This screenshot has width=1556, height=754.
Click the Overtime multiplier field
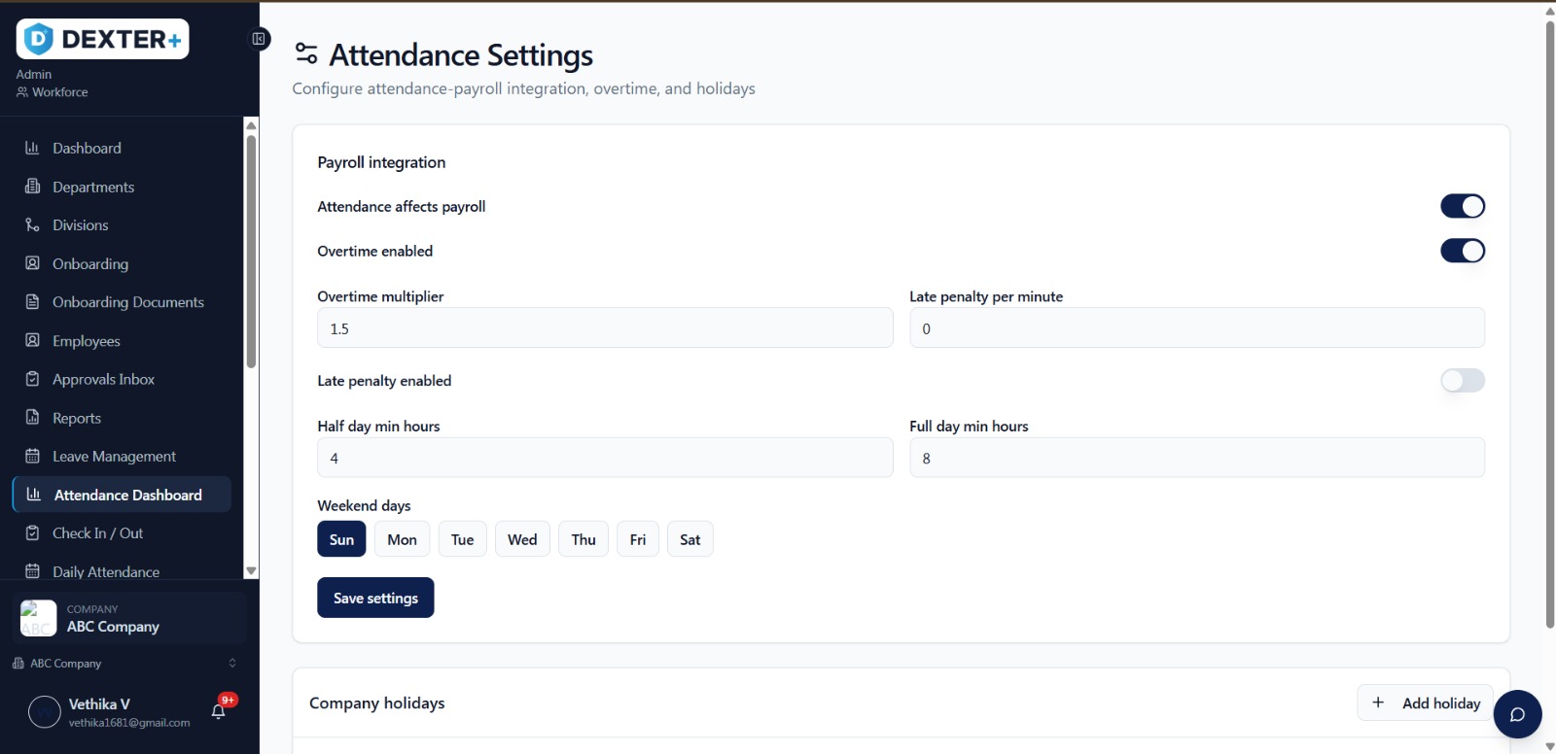(x=605, y=327)
